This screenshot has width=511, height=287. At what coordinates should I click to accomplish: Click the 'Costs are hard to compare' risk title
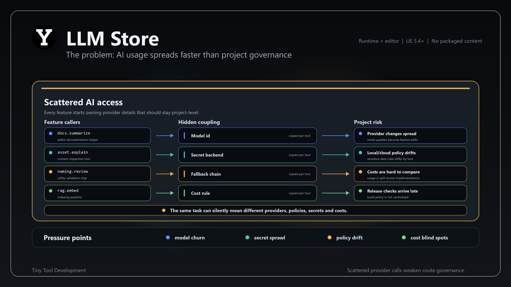tap(393, 172)
